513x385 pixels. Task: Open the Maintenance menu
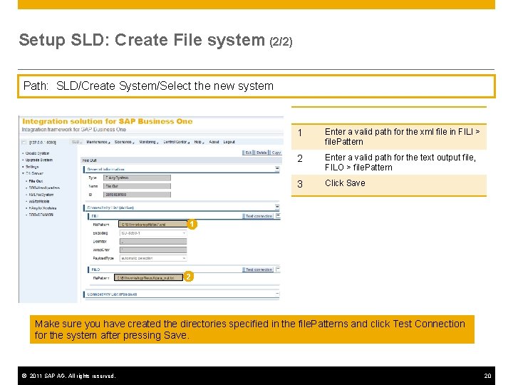pos(98,142)
